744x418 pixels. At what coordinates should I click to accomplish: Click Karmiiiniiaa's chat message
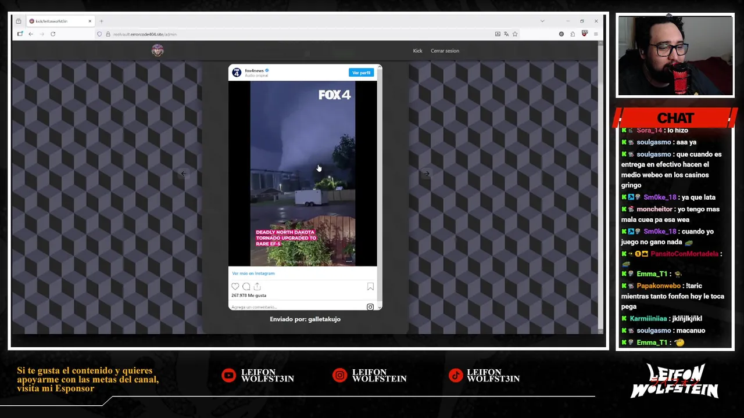click(662, 319)
